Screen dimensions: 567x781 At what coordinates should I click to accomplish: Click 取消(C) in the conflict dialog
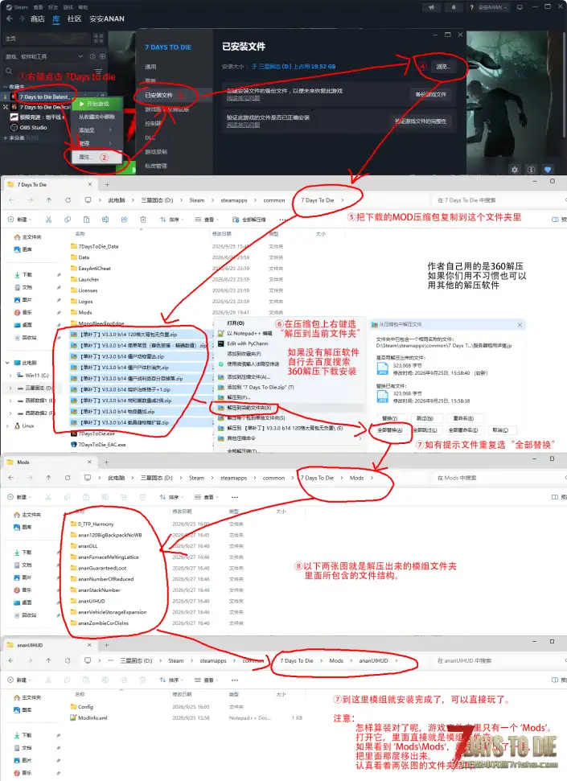(x=500, y=430)
